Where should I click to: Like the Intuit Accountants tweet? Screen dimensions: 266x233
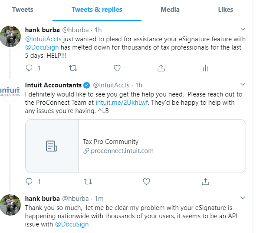tap(147, 181)
